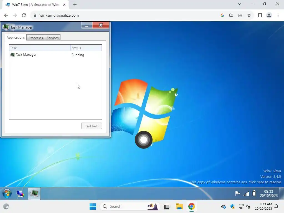Screen dimensions: 284x213
Task: Bookmark this page with the star
Action: click(249, 15)
